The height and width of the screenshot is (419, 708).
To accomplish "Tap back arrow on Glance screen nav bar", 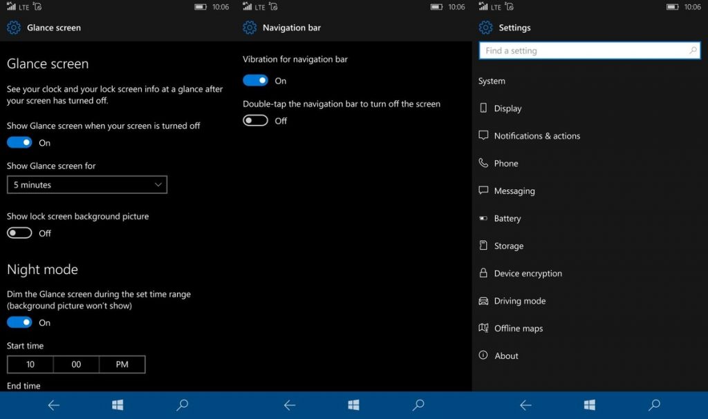I will (54, 405).
